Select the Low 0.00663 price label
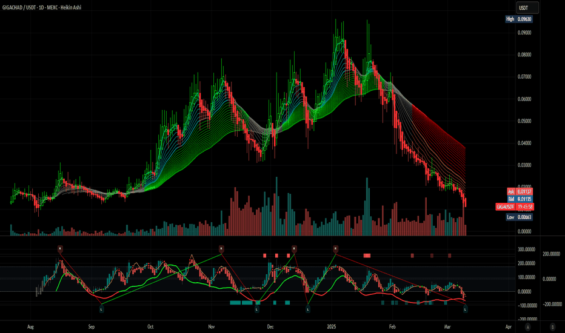Image resolution: width=565 pixels, height=333 pixels. pyautogui.click(x=519, y=217)
